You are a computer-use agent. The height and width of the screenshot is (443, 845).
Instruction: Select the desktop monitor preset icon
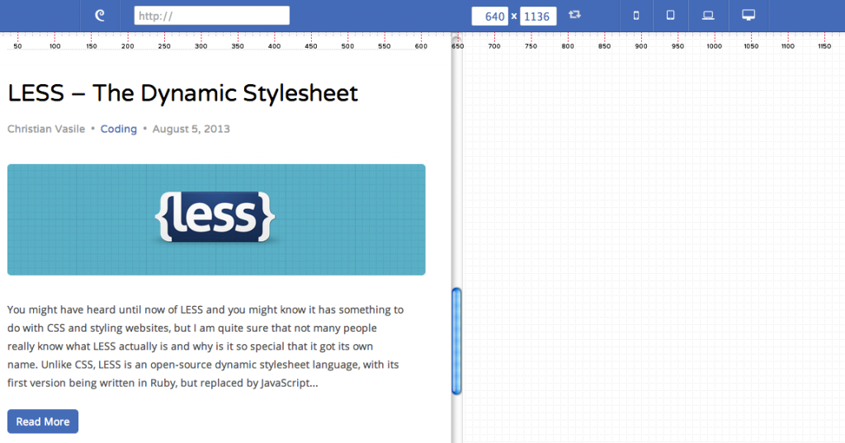(x=748, y=15)
